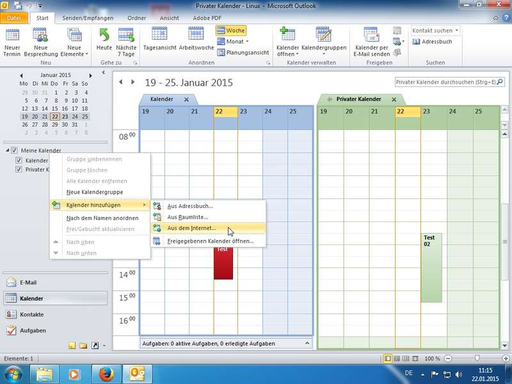Select Aus dem Internet menu entry

[191, 228]
